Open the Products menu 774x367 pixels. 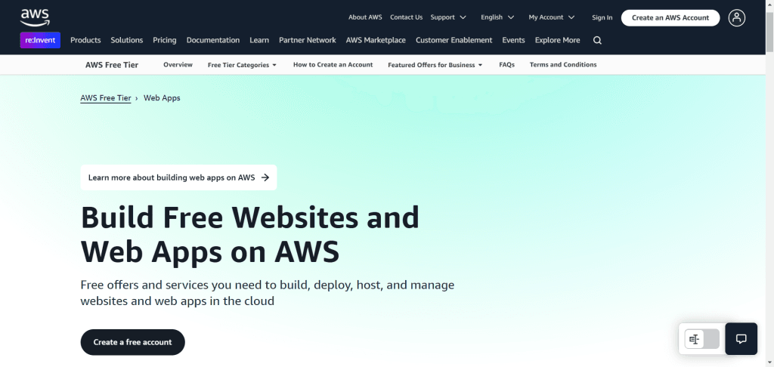tap(85, 41)
